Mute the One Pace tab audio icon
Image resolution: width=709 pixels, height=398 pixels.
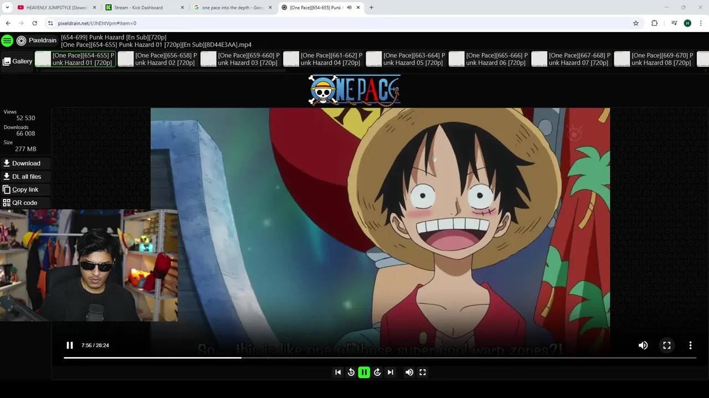click(x=350, y=8)
